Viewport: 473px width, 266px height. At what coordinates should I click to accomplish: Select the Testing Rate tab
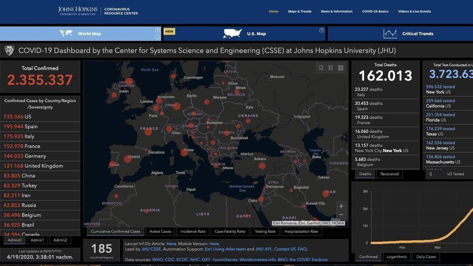(x=265, y=231)
